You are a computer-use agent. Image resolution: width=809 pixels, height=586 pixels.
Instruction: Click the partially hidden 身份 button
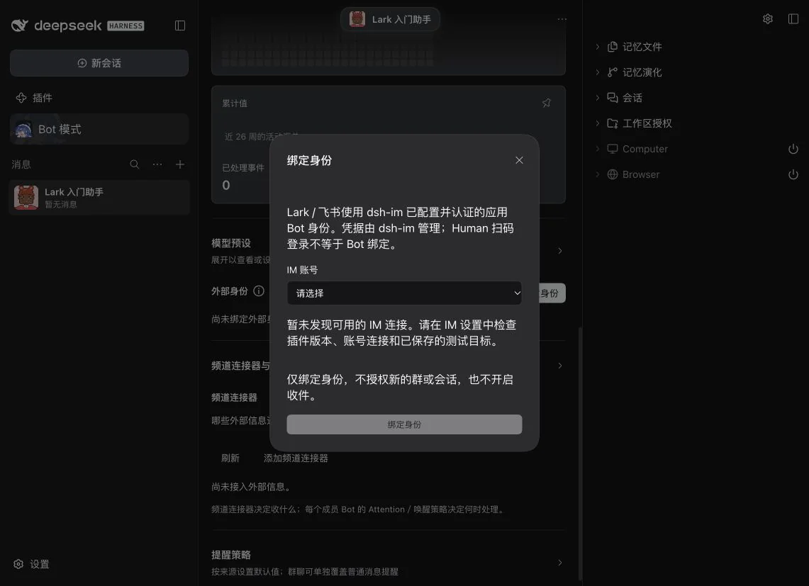click(552, 293)
